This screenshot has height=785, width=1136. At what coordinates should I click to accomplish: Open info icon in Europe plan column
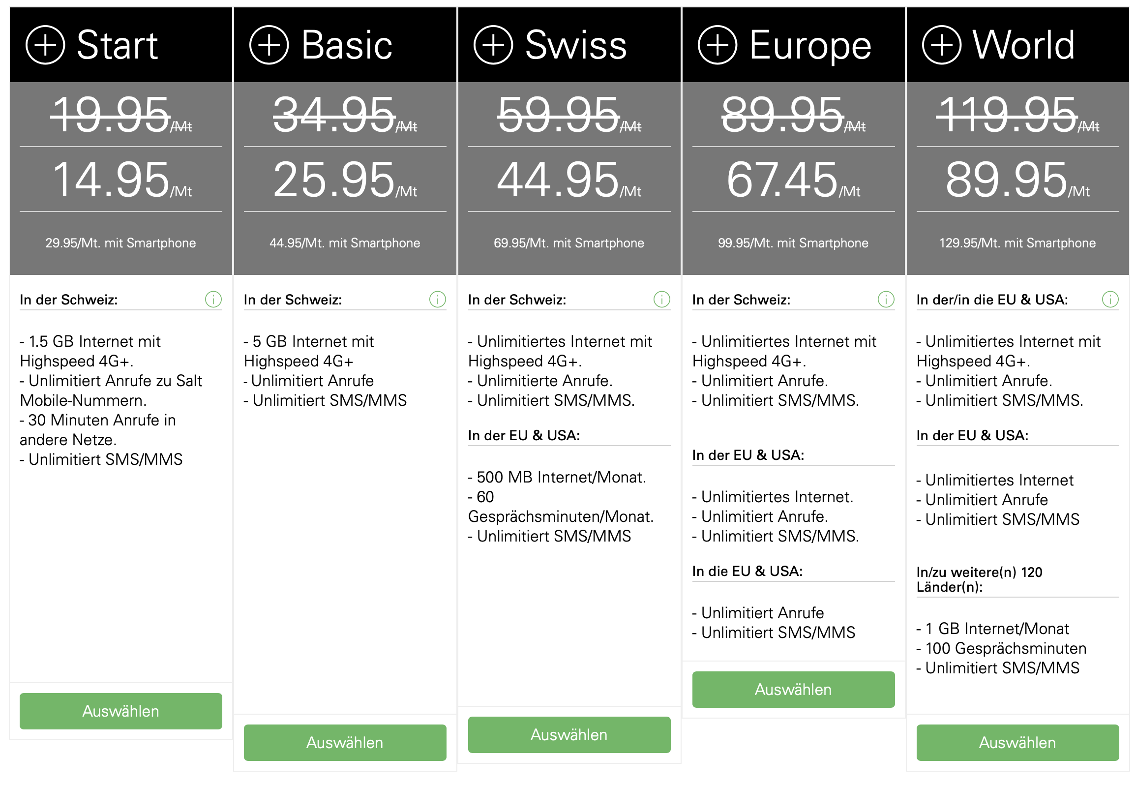pyautogui.click(x=886, y=299)
